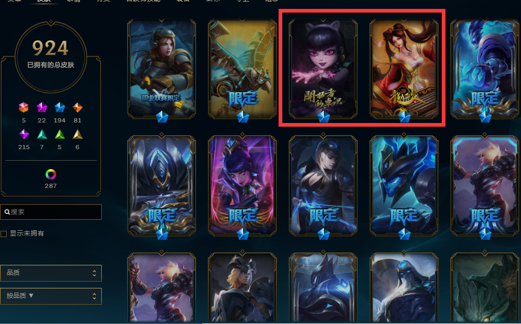Focus the 搜索 search field
Viewport: 521px width, 324px height.
[x=51, y=212]
